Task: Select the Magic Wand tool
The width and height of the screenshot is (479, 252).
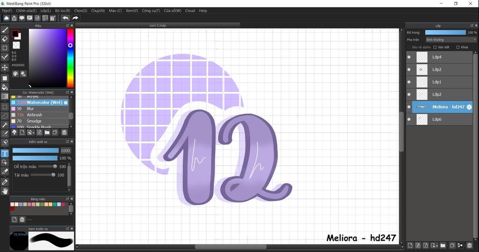Action: pyautogui.click(x=5, y=125)
